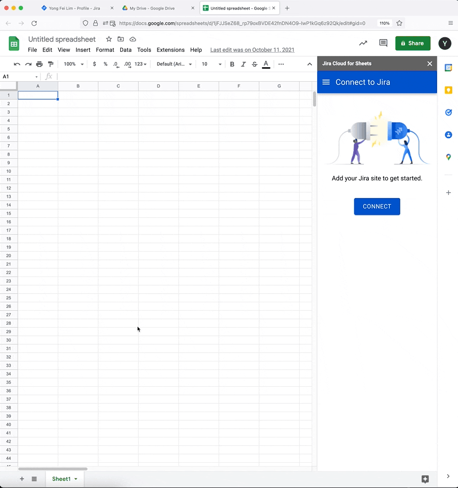Click the horizontal scrollbar thumb

coord(53,469)
